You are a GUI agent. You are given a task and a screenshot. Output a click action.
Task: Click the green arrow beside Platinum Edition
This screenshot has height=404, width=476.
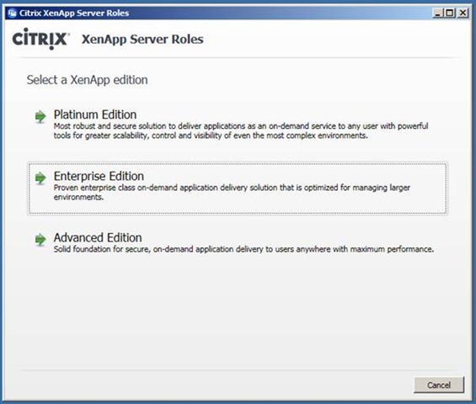click(40, 116)
